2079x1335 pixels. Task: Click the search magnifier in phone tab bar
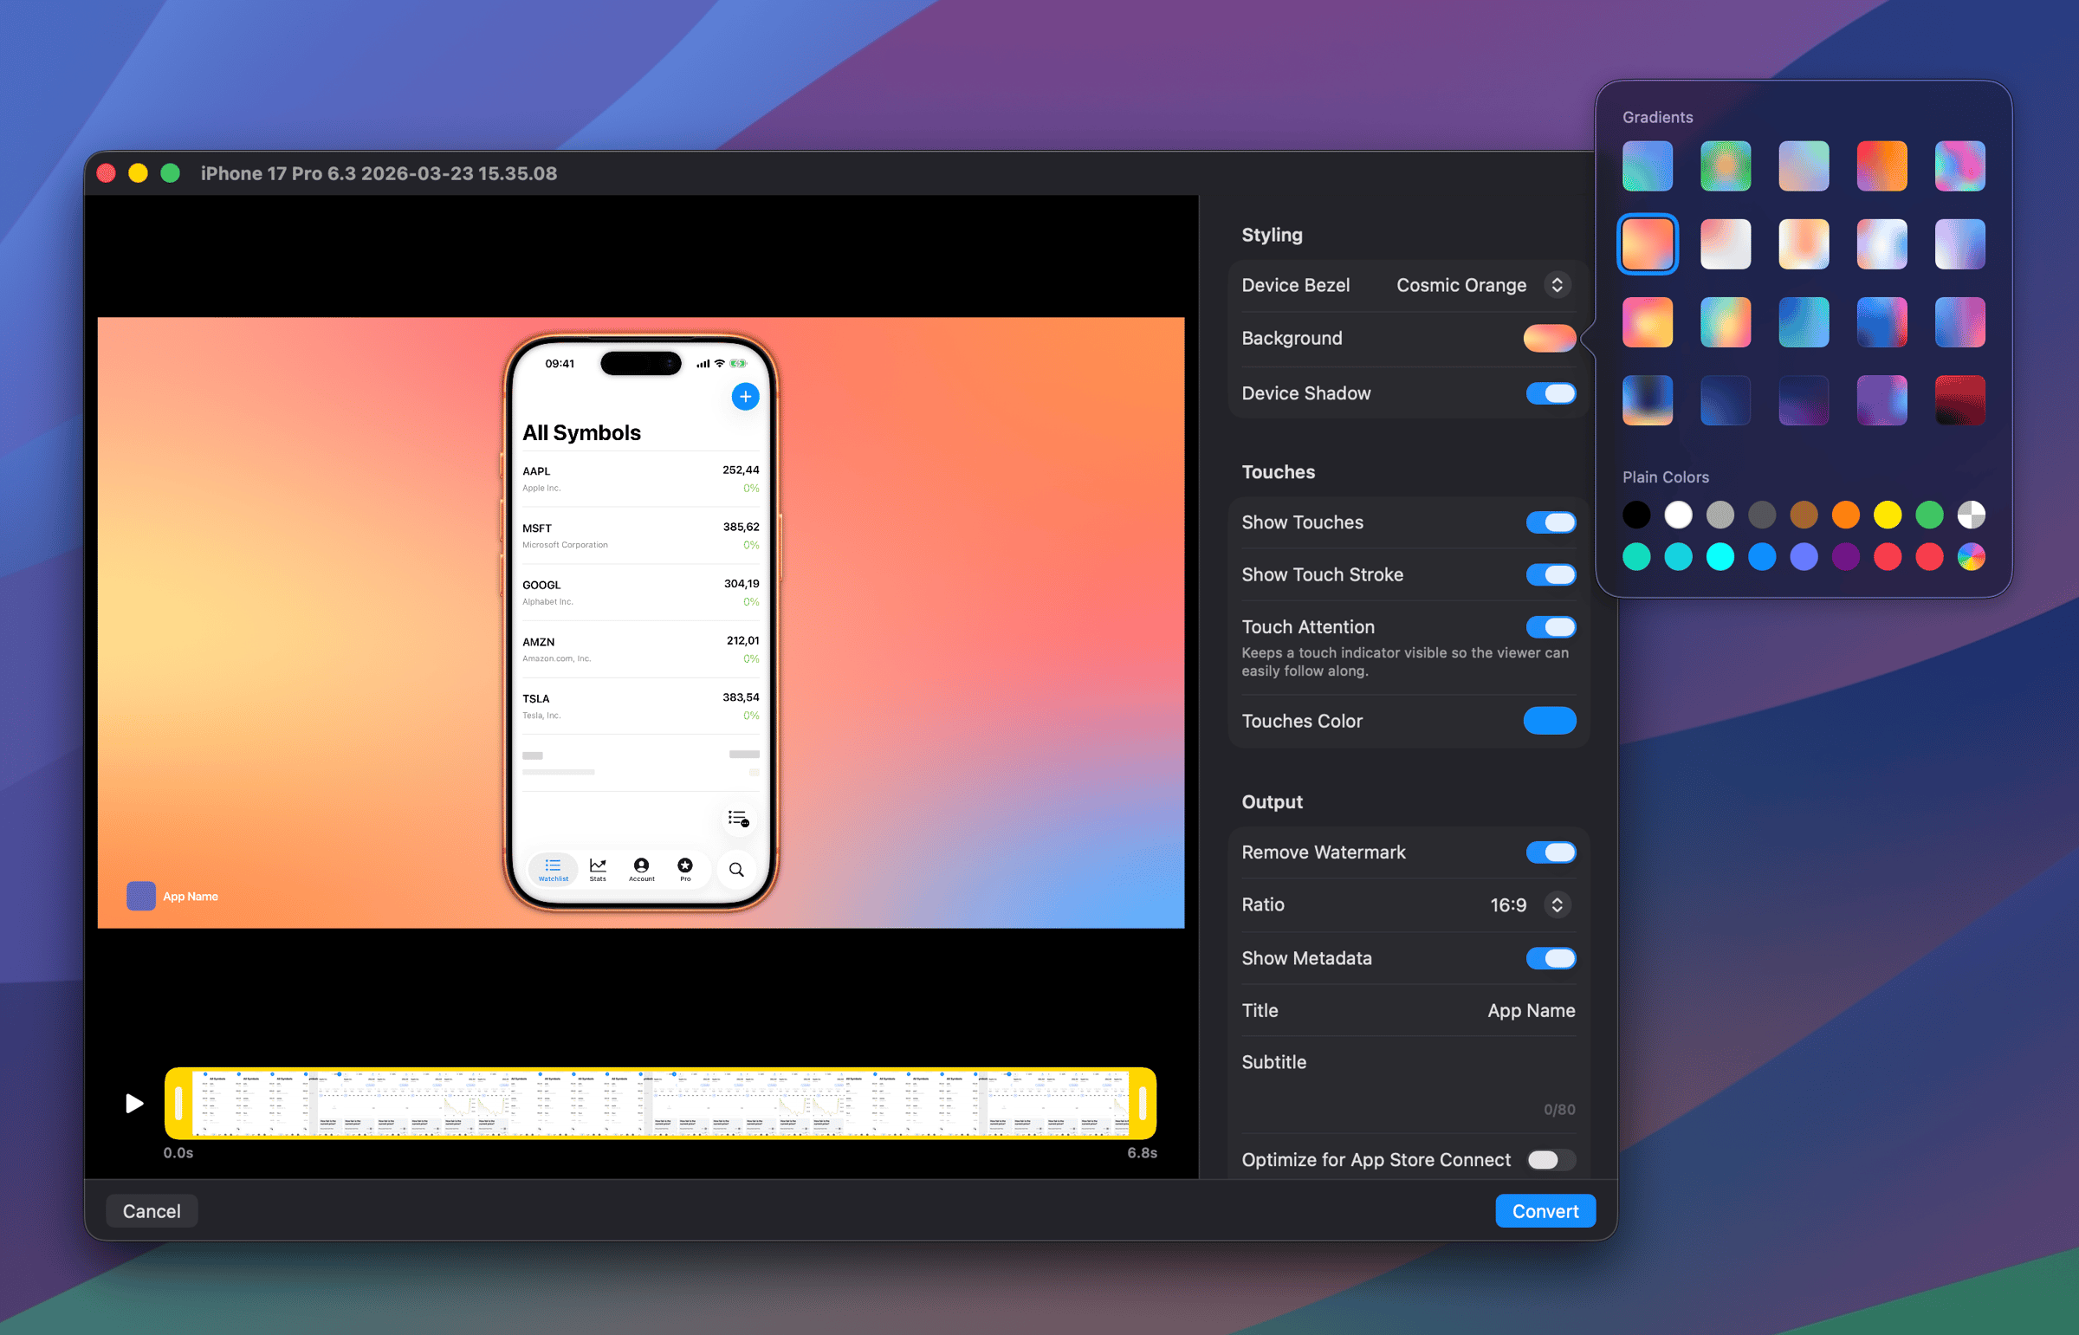(x=735, y=869)
